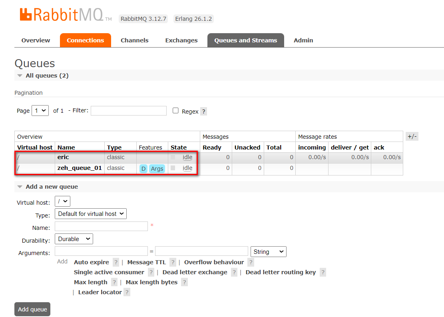The image size is (444, 317).
Task: Open the Durability dropdown
Action: point(74,239)
